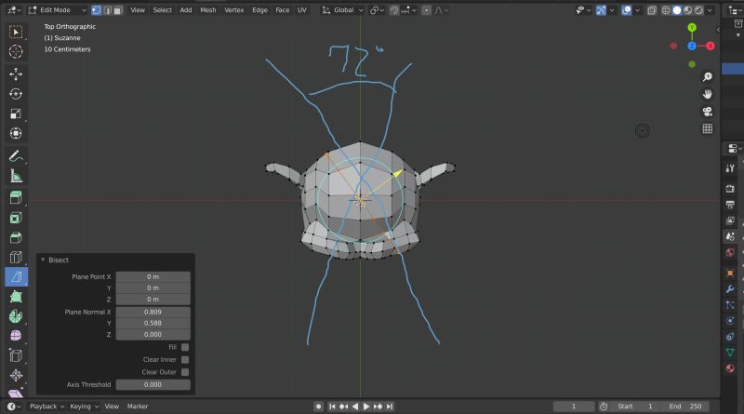Select the Move tool

(x=16, y=74)
